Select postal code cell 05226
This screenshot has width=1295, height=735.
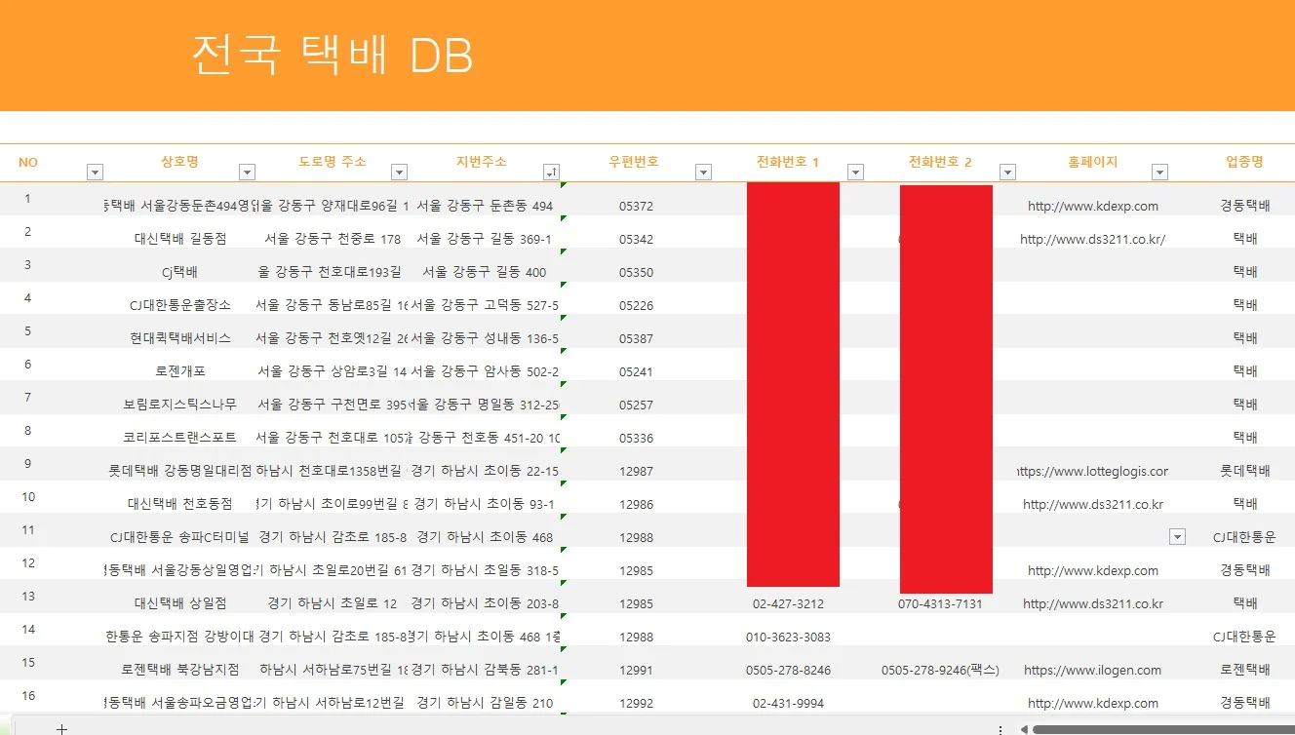[x=636, y=306]
